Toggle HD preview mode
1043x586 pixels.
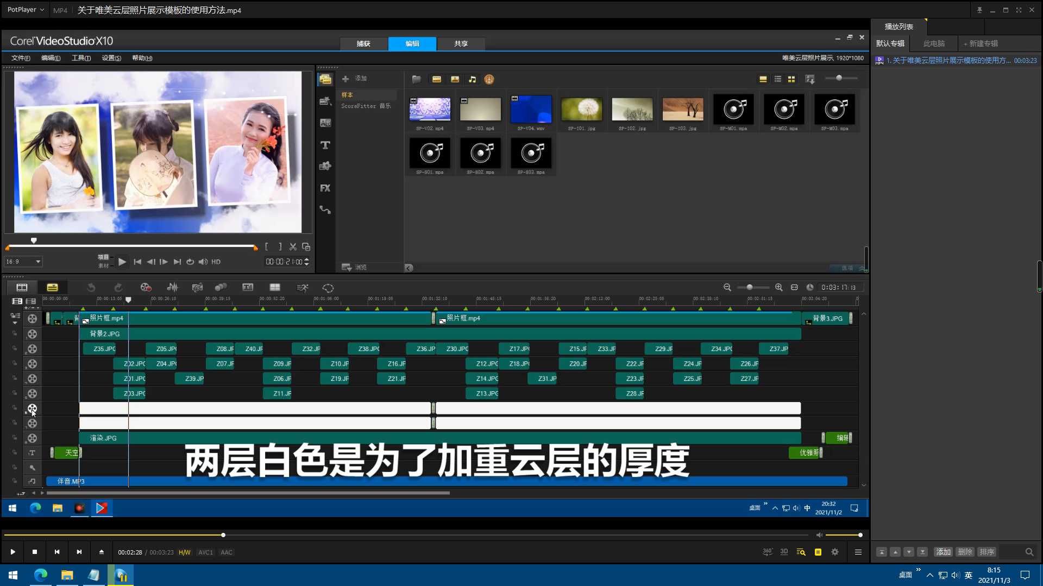coord(216,262)
